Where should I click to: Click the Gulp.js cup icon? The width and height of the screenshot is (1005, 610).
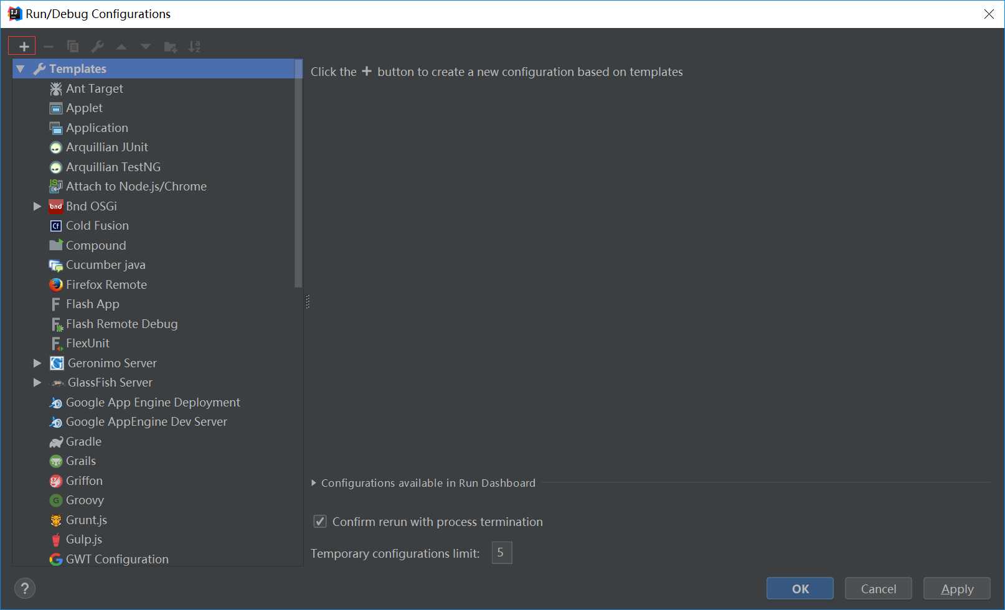56,540
